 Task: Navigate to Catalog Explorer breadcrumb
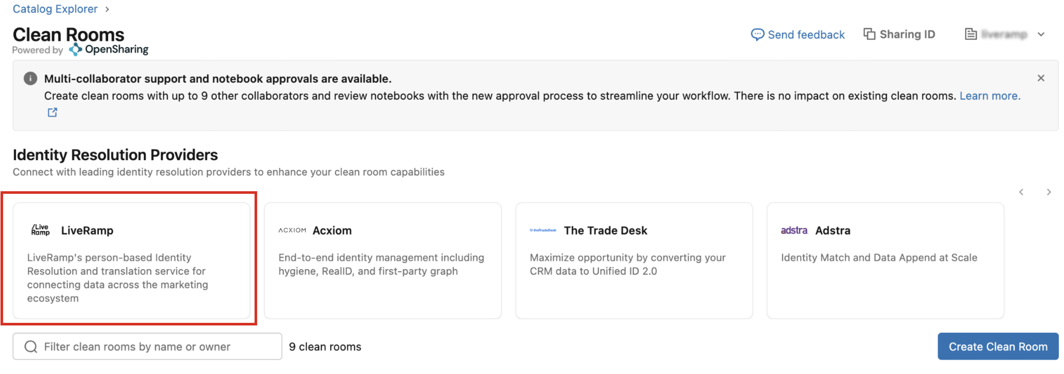pyautogui.click(x=55, y=9)
